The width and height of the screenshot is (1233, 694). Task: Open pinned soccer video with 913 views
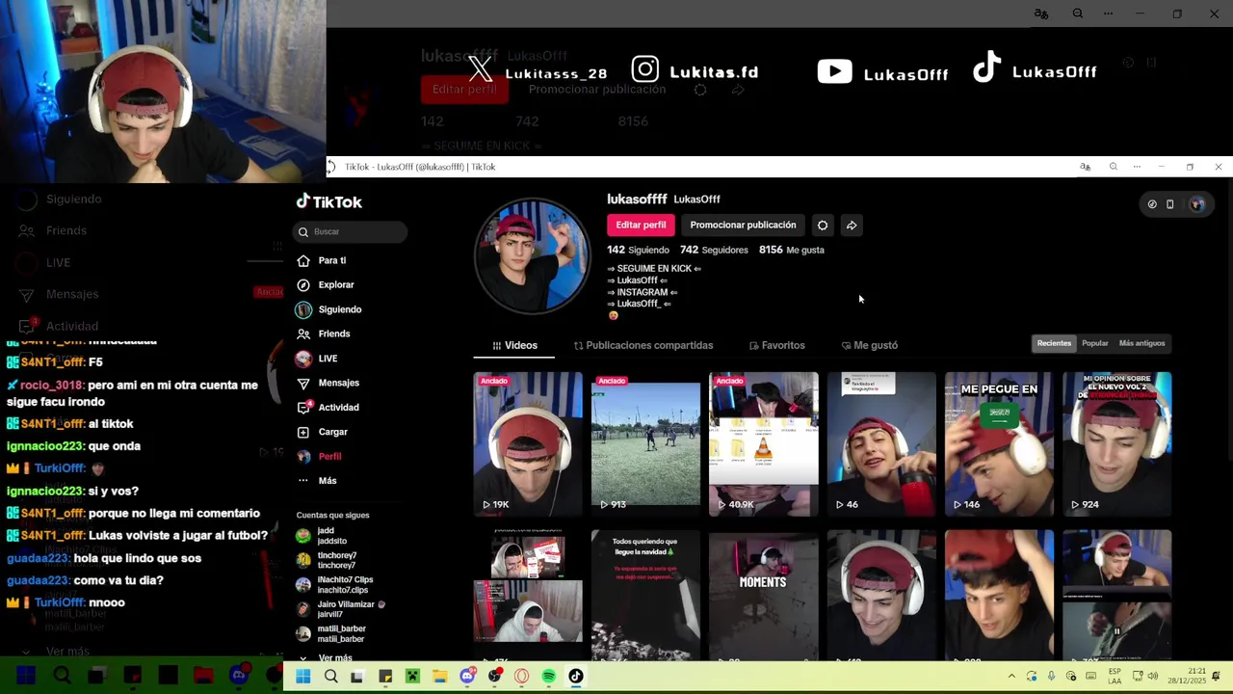point(645,444)
